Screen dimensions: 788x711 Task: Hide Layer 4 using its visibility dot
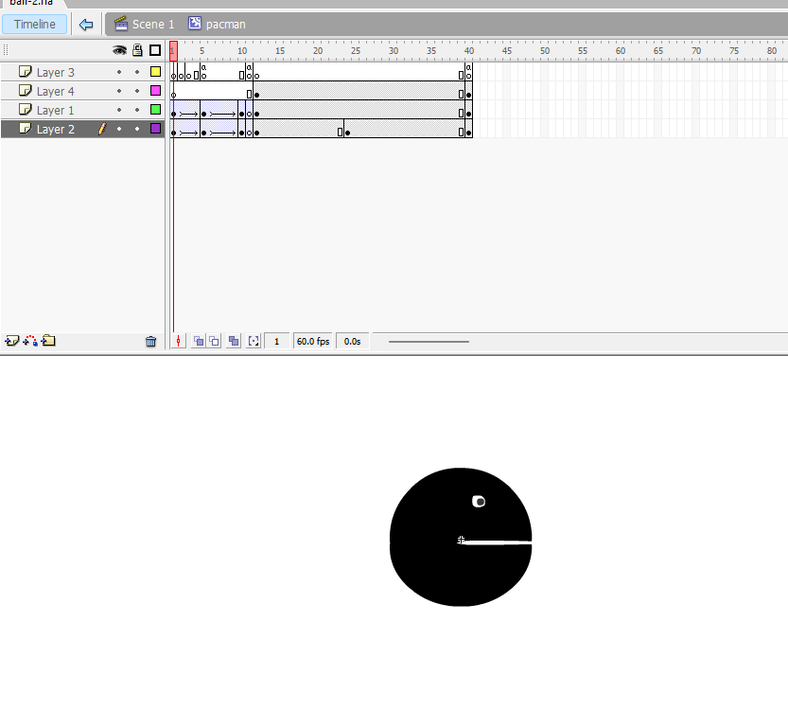(119, 91)
